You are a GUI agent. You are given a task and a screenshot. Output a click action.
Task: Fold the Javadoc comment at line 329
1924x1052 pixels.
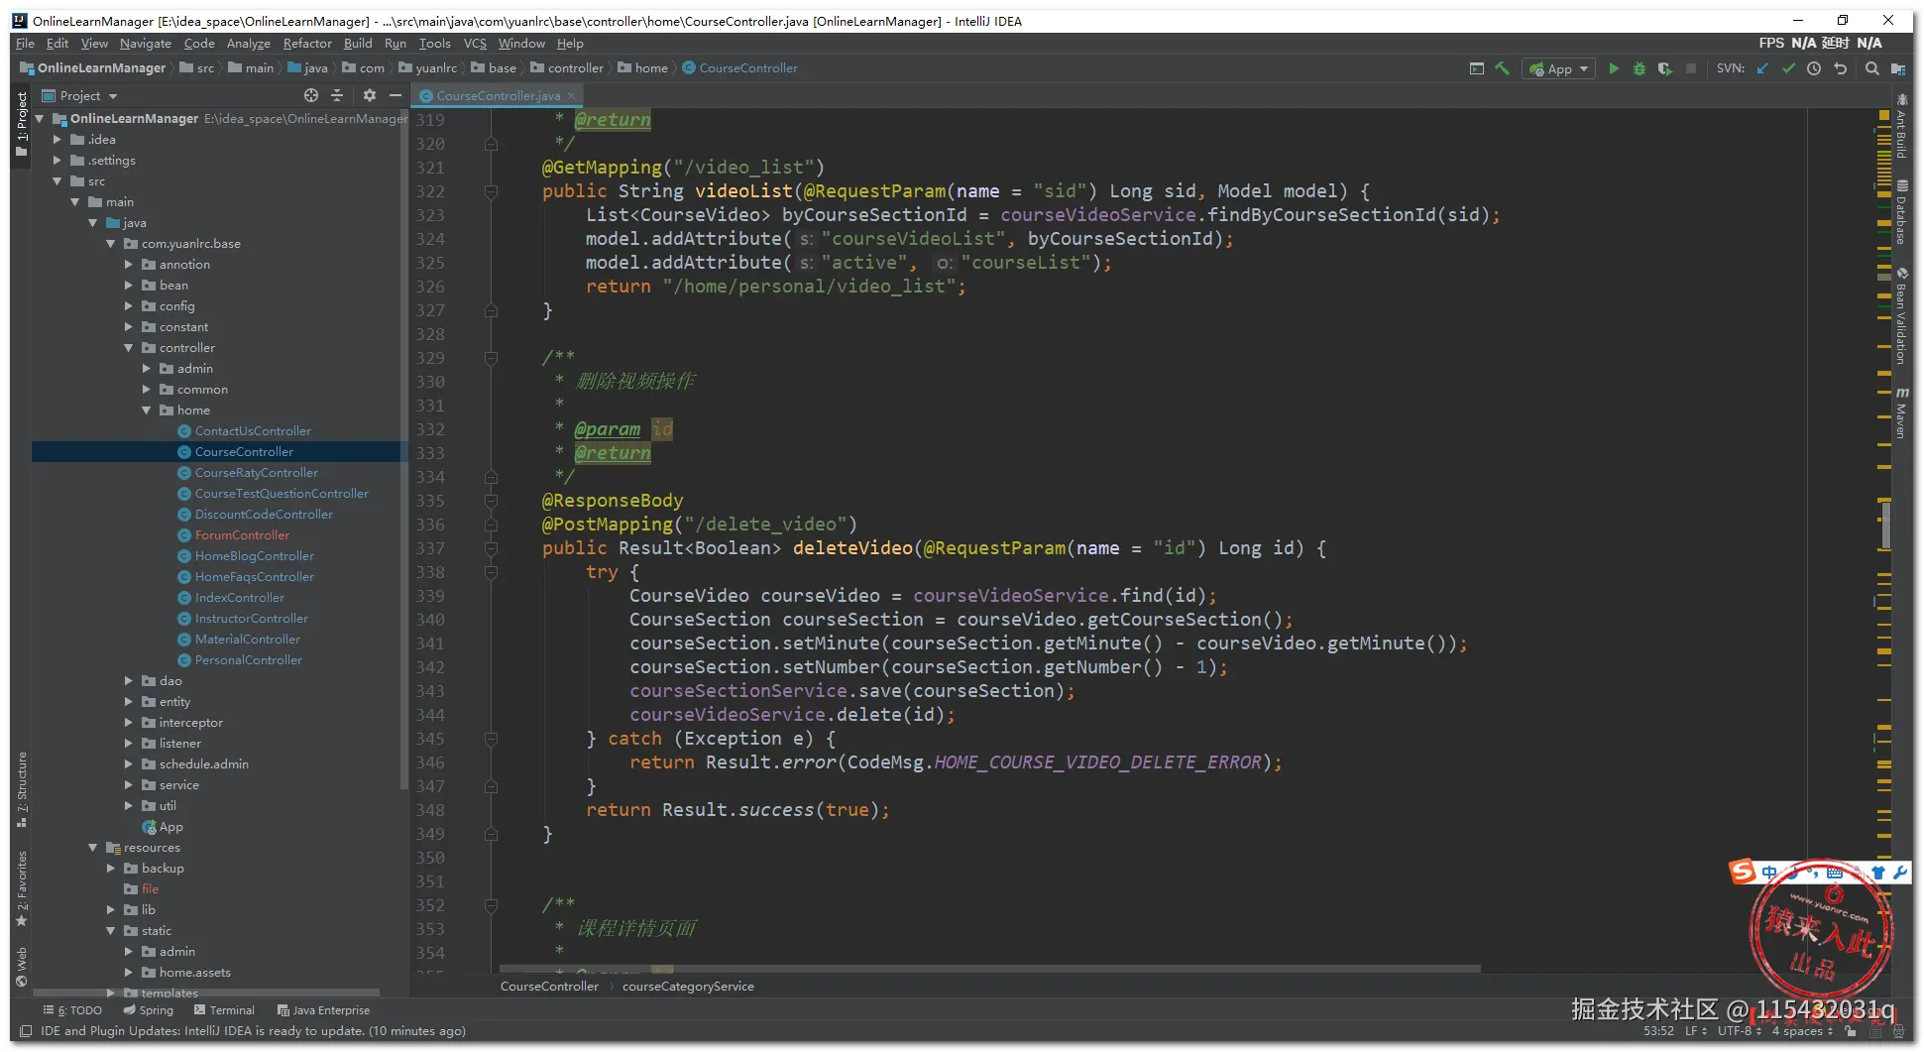pyautogui.click(x=491, y=358)
